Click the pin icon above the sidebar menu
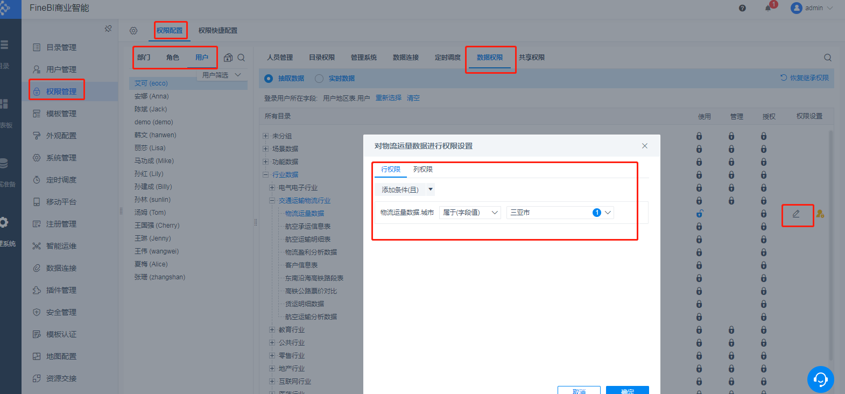 (x=108, y=29)
